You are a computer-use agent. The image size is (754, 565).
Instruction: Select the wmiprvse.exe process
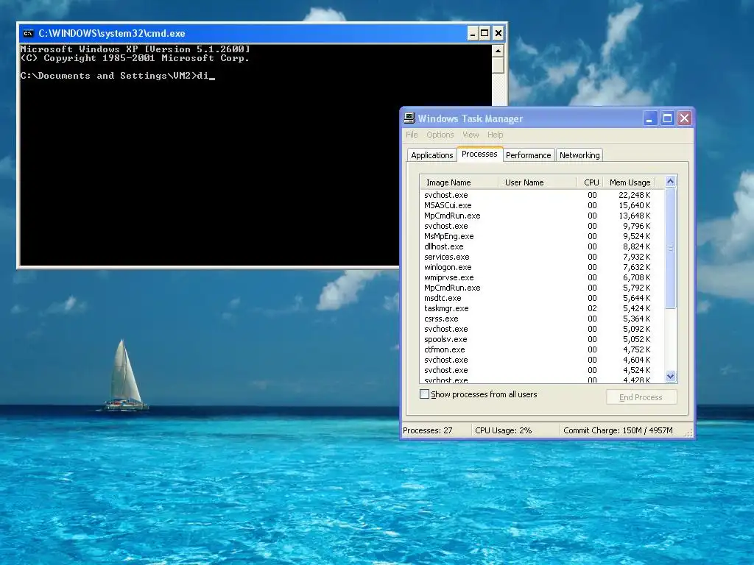pos(542,277)
